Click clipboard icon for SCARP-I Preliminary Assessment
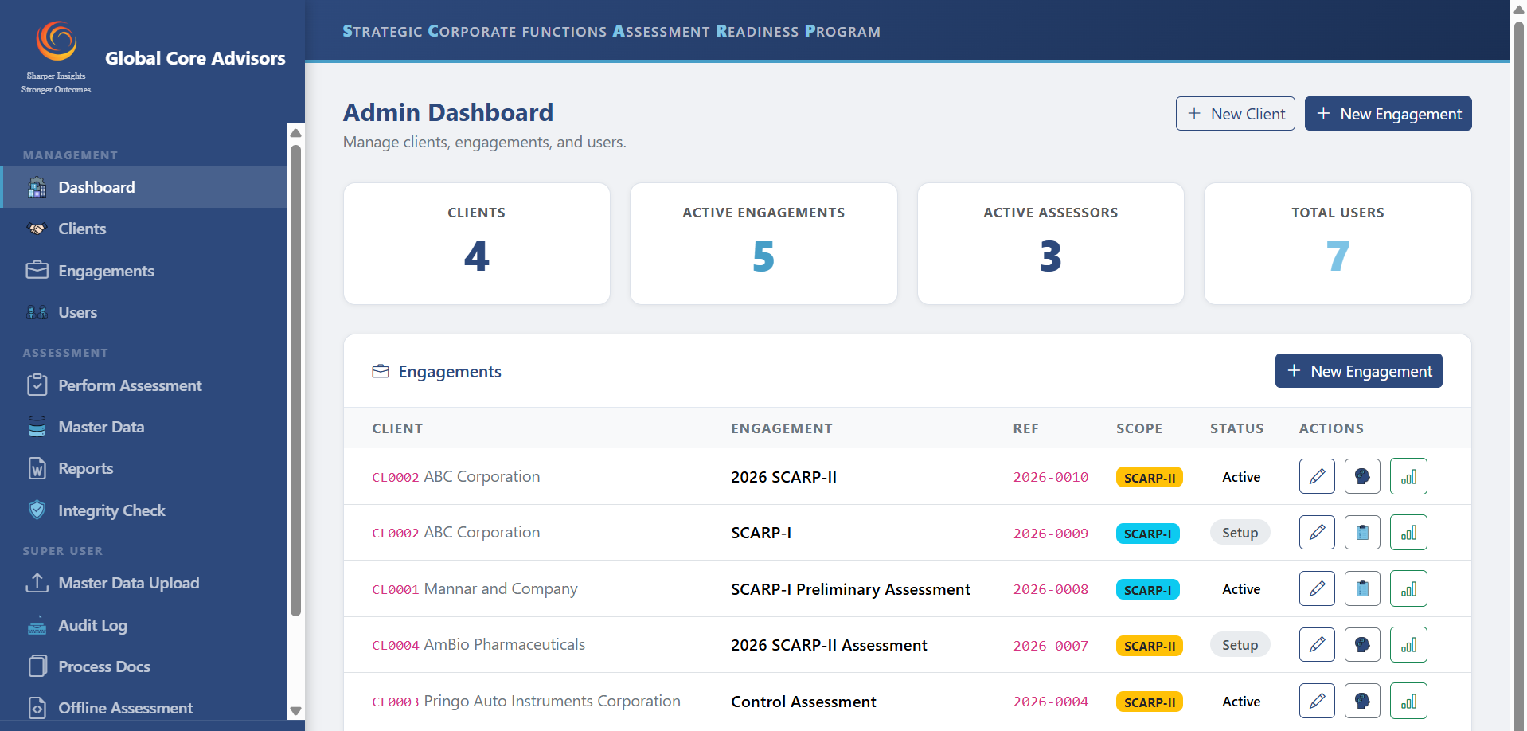Screen dimensions: 1527x731 [1362, 588]
